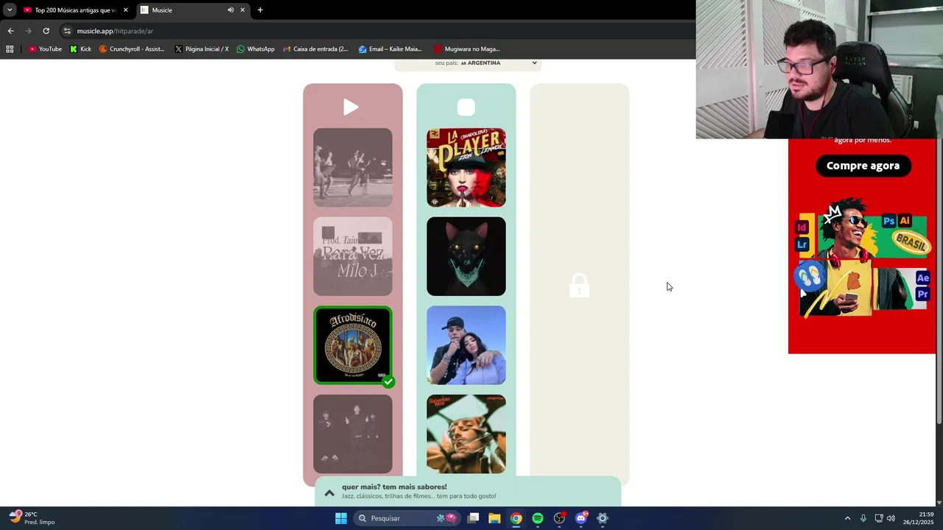Open Spotify from the taskbar
The width and height of the screenshot is (943, 530).
coord(538,518)
